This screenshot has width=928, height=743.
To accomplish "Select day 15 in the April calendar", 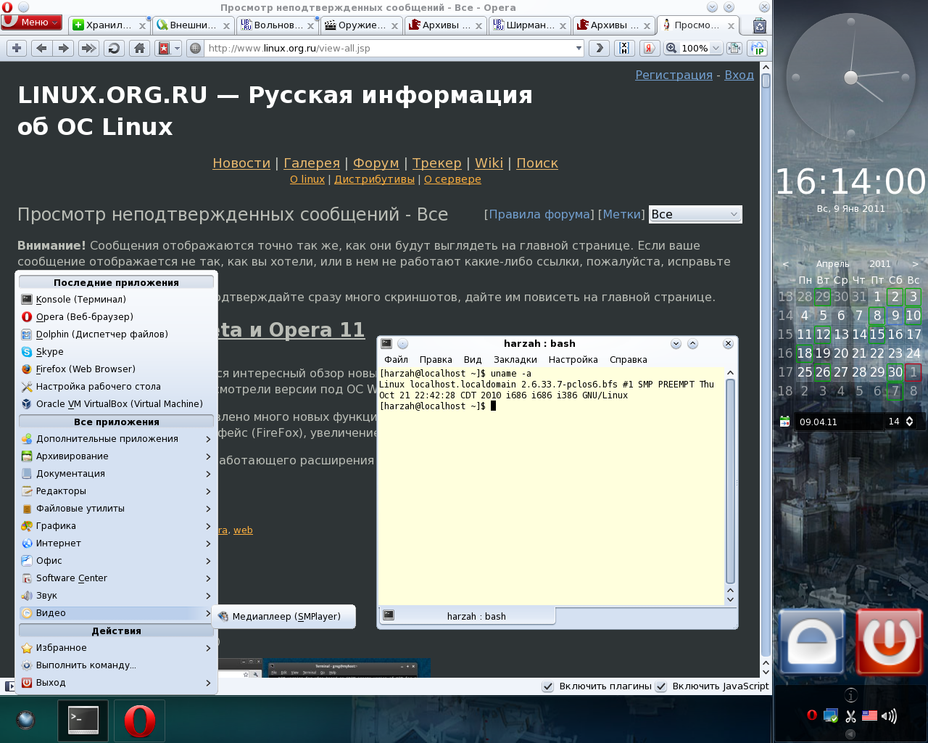I will point(877,334).
